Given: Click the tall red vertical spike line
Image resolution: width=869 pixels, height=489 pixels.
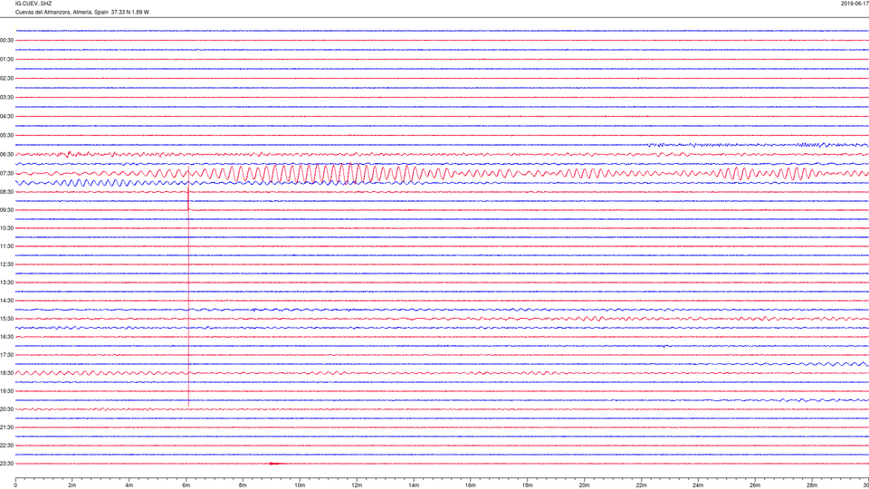Looking at the screenshot, I should 188,288.
